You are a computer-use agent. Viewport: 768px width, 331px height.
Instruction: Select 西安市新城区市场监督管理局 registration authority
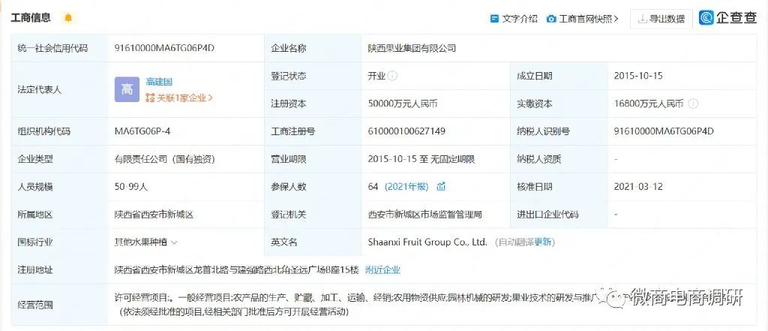point(425,215)
